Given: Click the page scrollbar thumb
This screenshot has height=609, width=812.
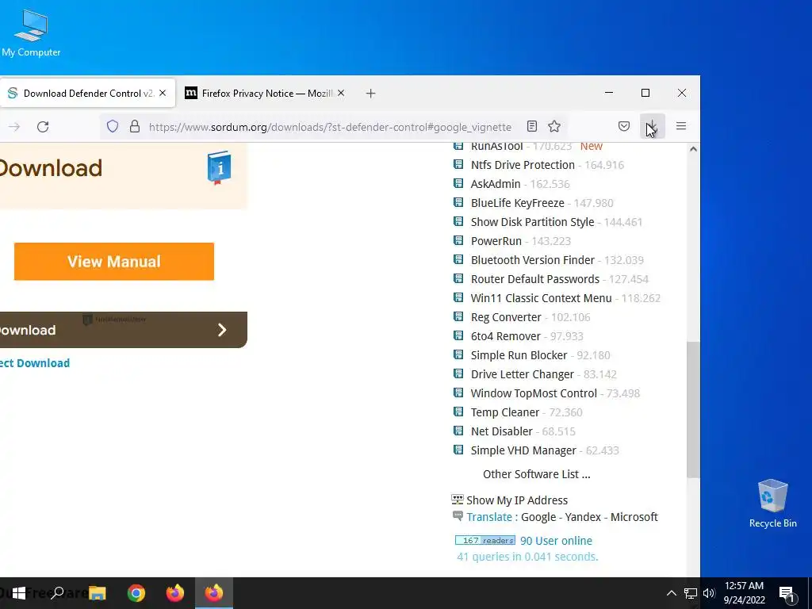Looking at the screenshot, I should click(693, 410).
